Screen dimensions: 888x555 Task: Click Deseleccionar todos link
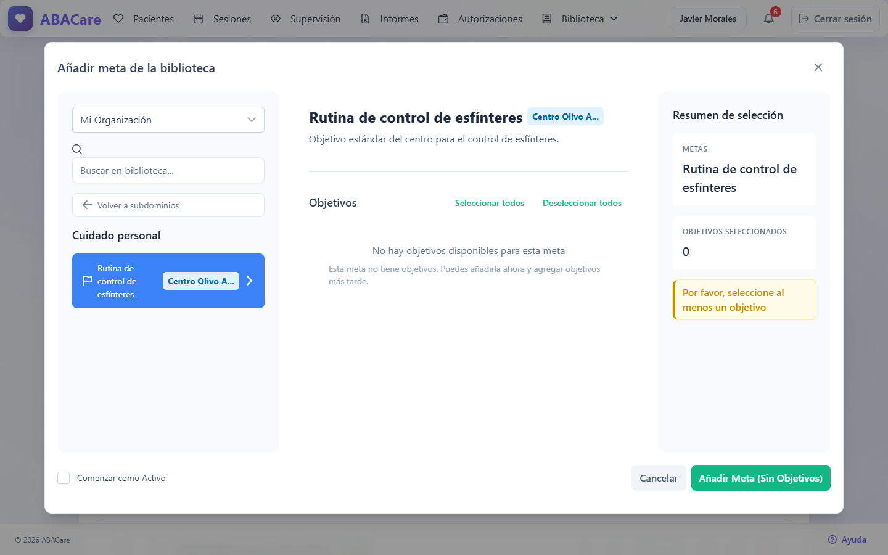(582, 203)
